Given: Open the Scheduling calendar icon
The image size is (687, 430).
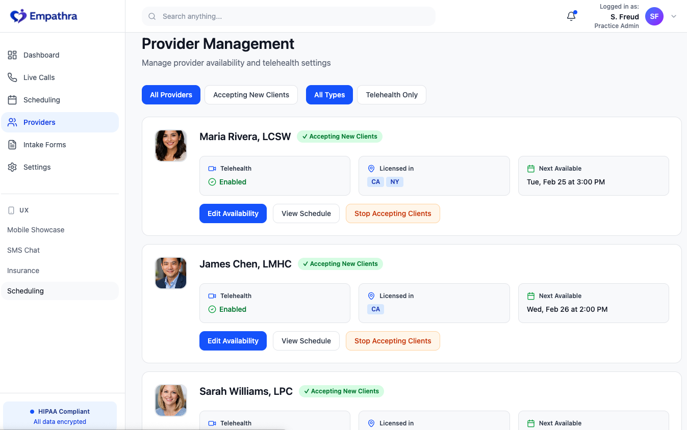Looking at the screenshot, I should (12, 100).
